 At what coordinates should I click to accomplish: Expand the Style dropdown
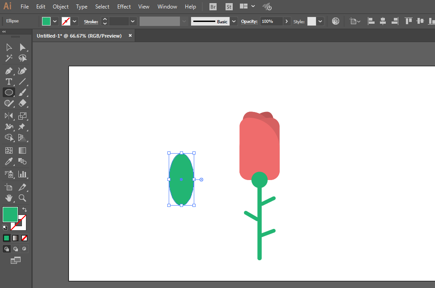tap(320, 21)
